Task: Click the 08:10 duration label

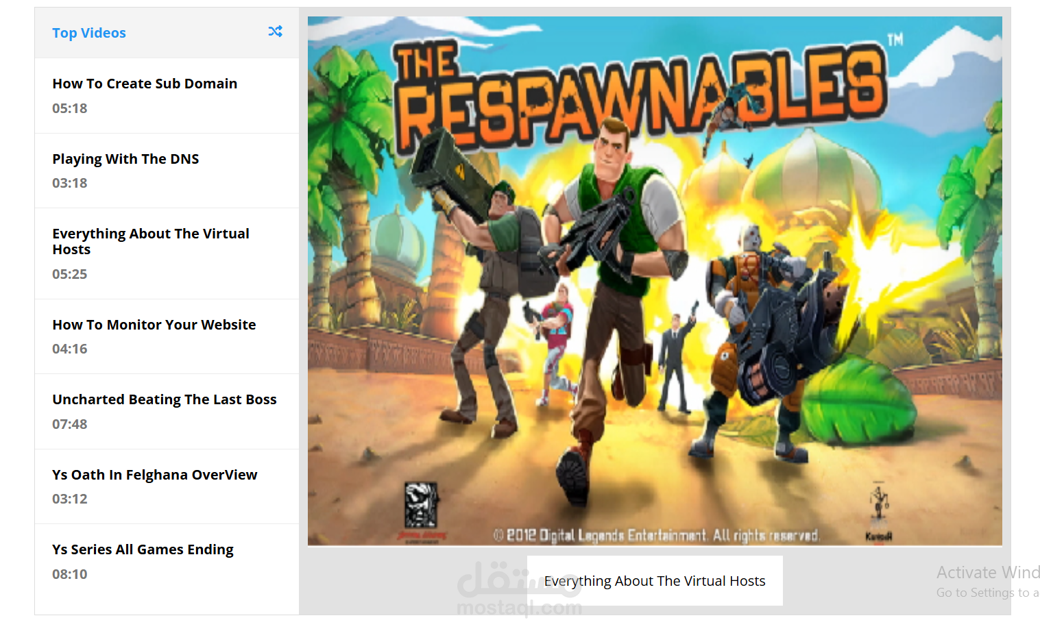Action: [70, 574]
